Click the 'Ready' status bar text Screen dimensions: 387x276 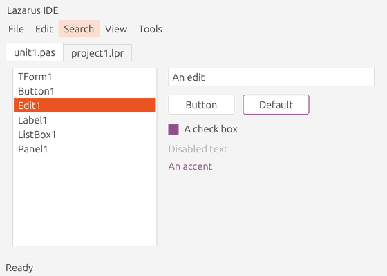click(19, 268)
